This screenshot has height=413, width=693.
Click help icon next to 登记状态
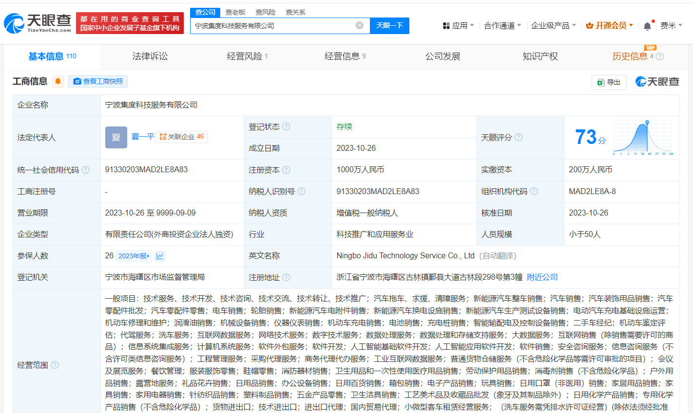click(286, 126)
